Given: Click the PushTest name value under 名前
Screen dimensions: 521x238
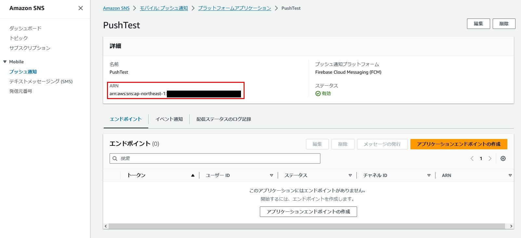Looking at the screenshot, I should (119, 72).
